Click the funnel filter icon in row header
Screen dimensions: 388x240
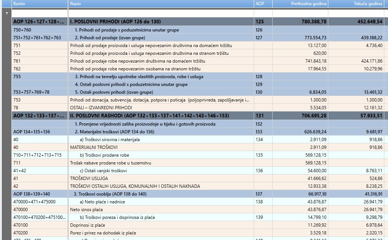pos(7,14)
